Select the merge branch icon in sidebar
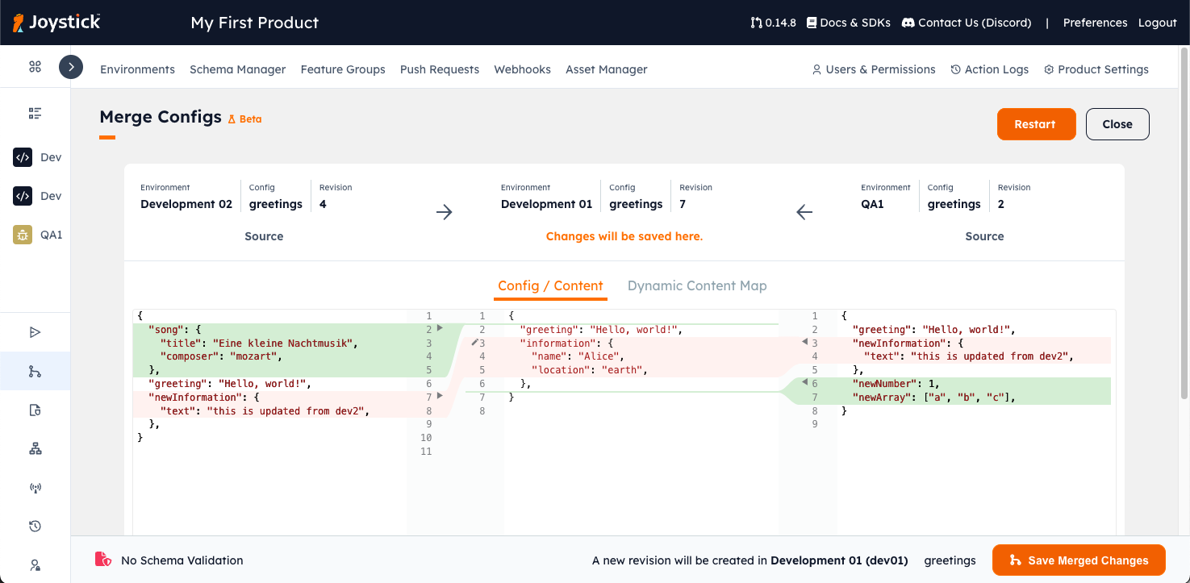Image resolution: width=1190 pixels, height=583 pixels. [x=35, y=371]
